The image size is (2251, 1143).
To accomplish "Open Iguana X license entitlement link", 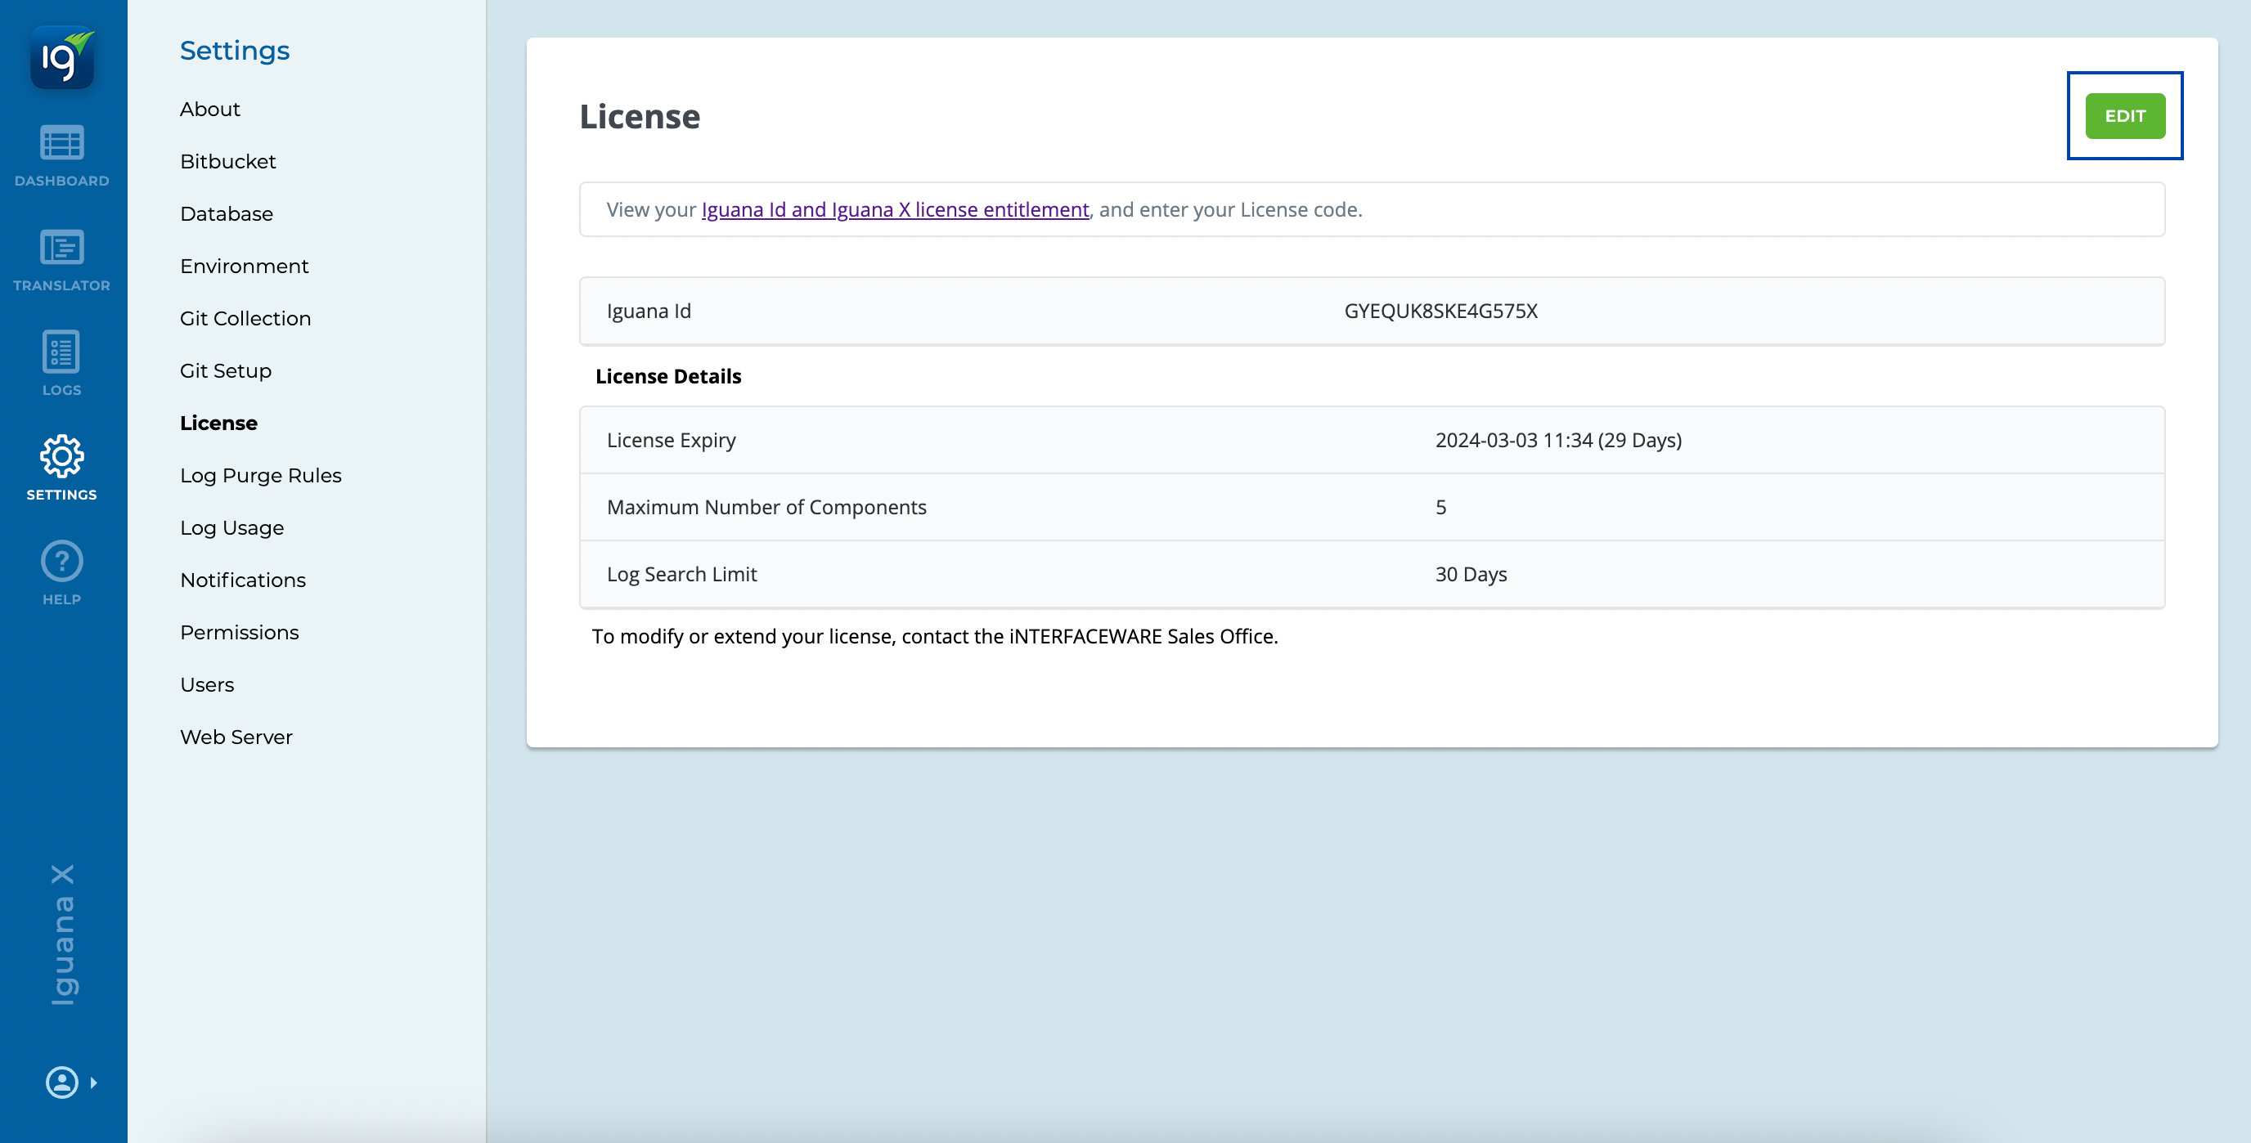I will tap(895, 209).
